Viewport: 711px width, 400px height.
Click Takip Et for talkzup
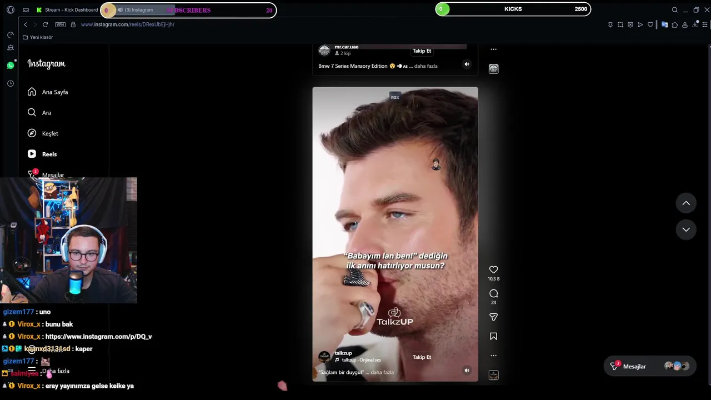422,357
